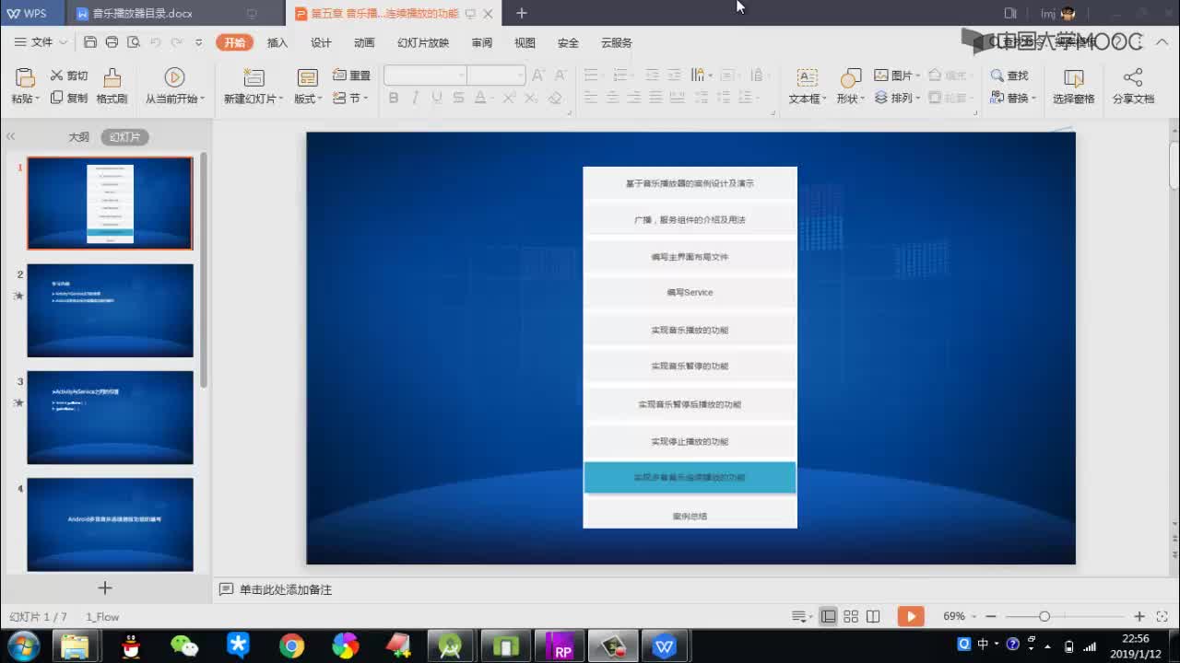Screen dimensions: 1180x663
Task: Click the Fit to Window icon
Action: coord(1162,616)
